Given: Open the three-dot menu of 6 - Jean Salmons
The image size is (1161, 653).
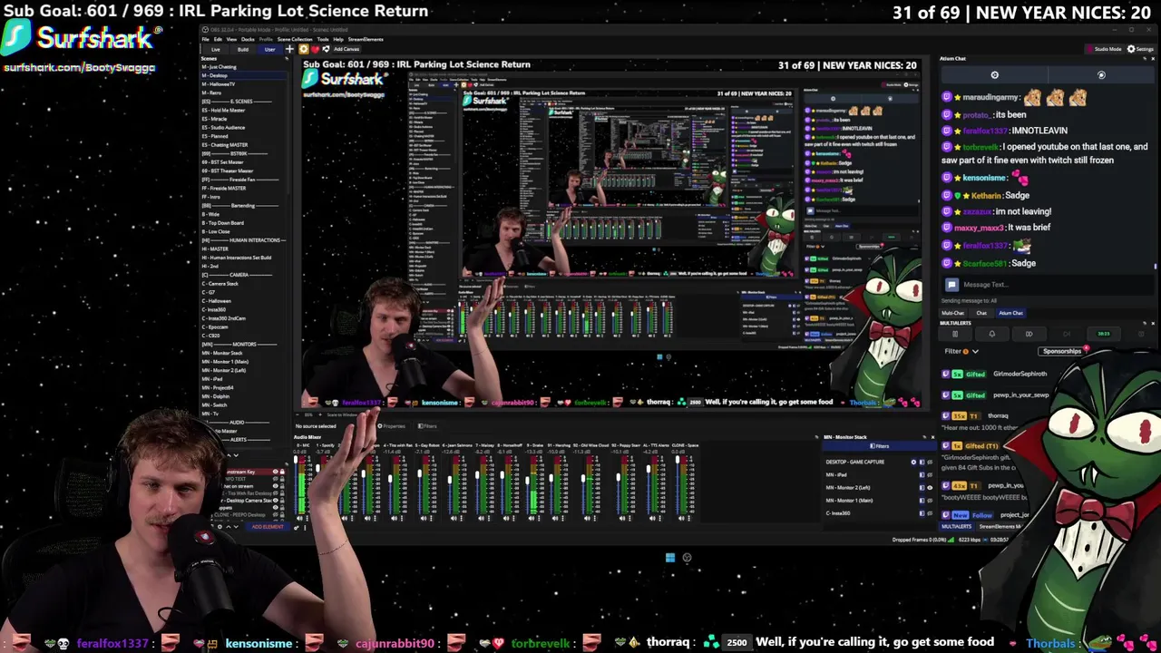Looking at the screenshot, I should coord(462,518).
